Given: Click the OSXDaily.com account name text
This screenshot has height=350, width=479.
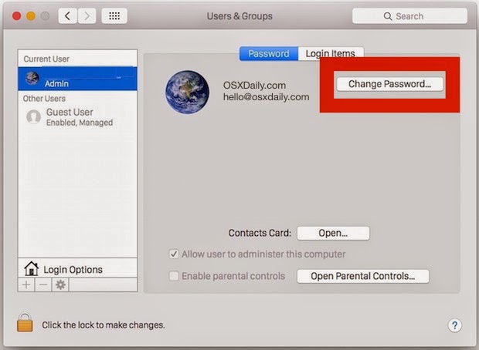Looking at the screenshot, I should coord(254,86).
